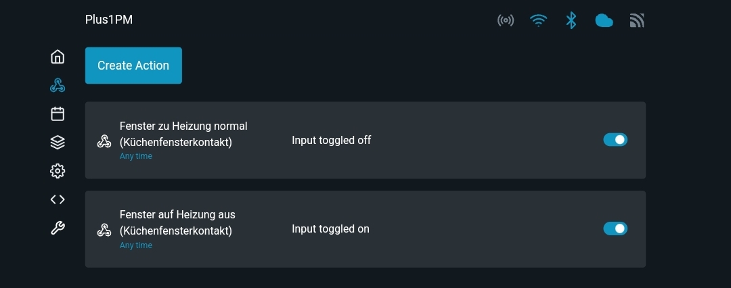Open the Home page in sidebar
Screen dimensions: 731x288
coord(58,57)
